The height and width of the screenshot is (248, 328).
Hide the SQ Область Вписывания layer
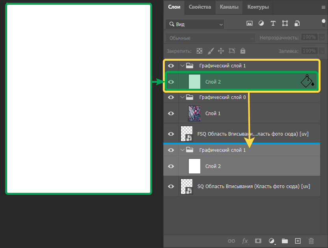click(171, 186)
